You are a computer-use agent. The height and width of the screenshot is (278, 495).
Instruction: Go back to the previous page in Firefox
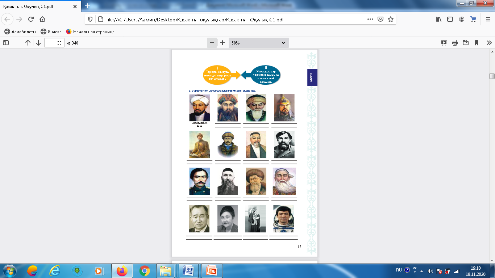point(8,19)
